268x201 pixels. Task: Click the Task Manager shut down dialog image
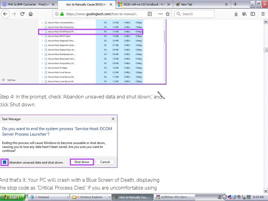pyautogui.click(x=59, y=141)
